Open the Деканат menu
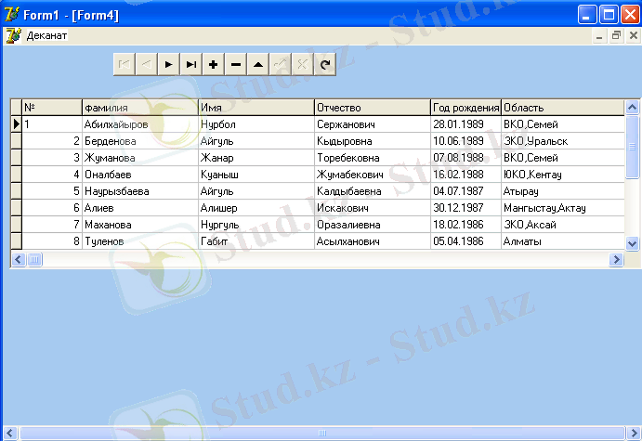This screenshot has height=441, width=642. 46,35
